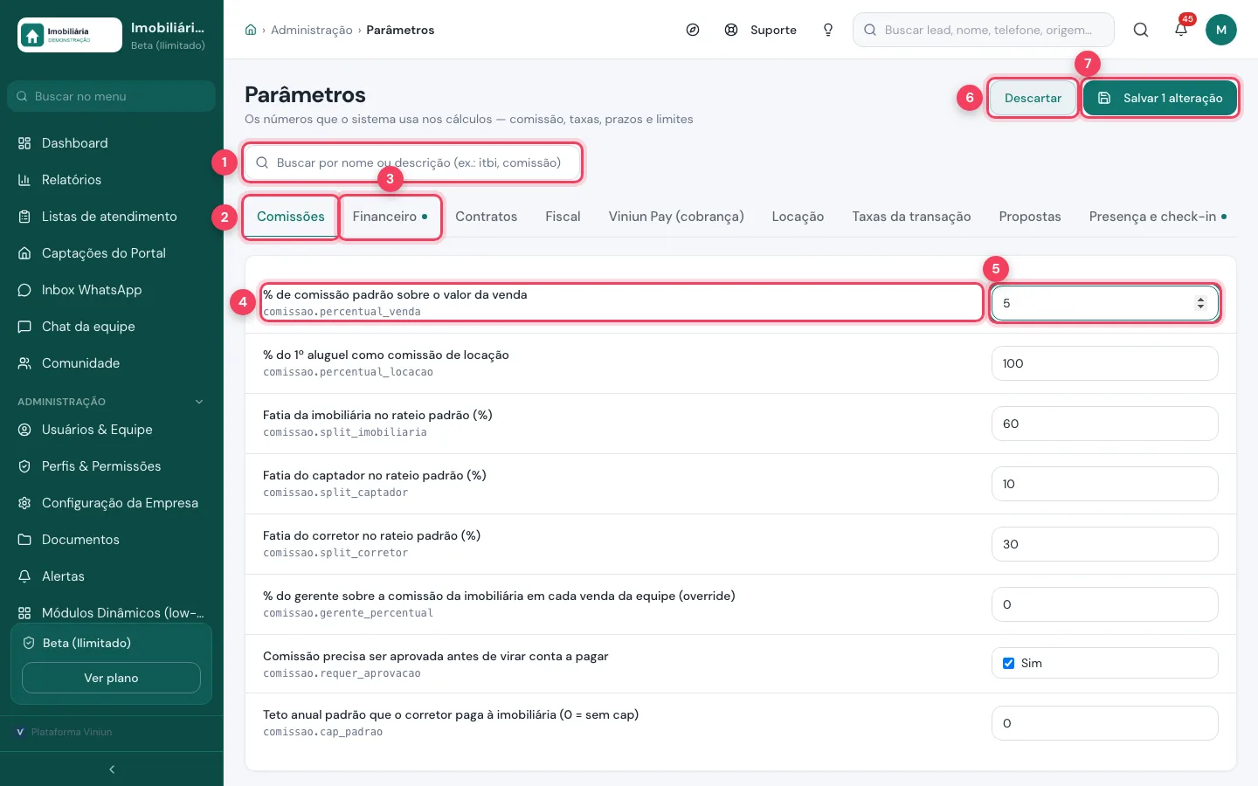Viewport: 1258px width, 786px height.
Task: Switch to the Contratos tab
Action: coord(487,217)
